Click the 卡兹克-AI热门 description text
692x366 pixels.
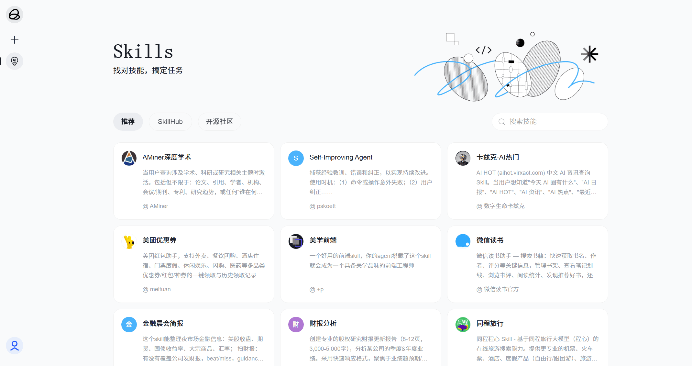[x=536, y=183]
